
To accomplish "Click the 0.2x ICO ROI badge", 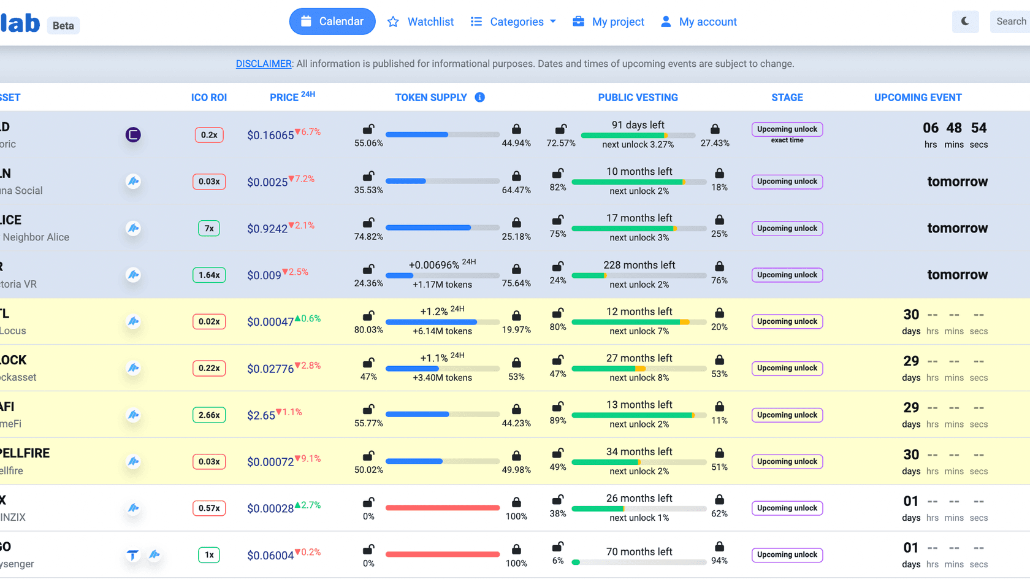I will pos(209,135).
